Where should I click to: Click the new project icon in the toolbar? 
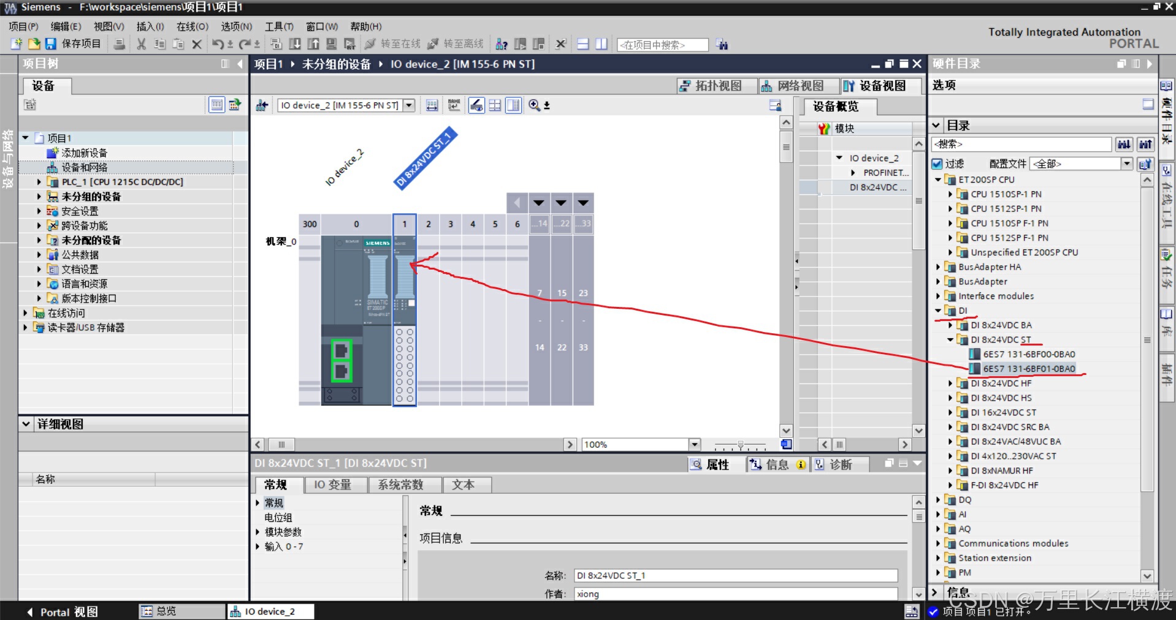[x=17, y=43]
